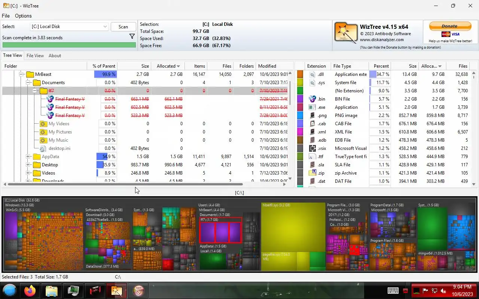
Task: Switch to the About tab
Action: pos(55,55)
